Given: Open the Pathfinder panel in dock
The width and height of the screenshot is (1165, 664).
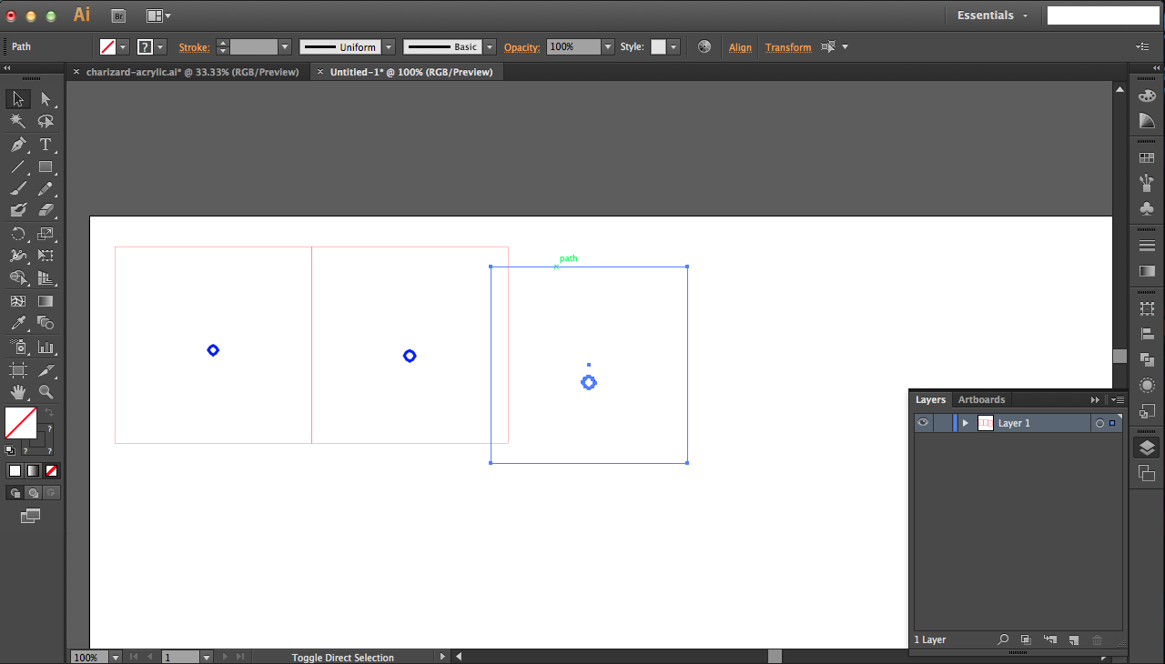Looking at the screenshot, I should (1147, 359).
